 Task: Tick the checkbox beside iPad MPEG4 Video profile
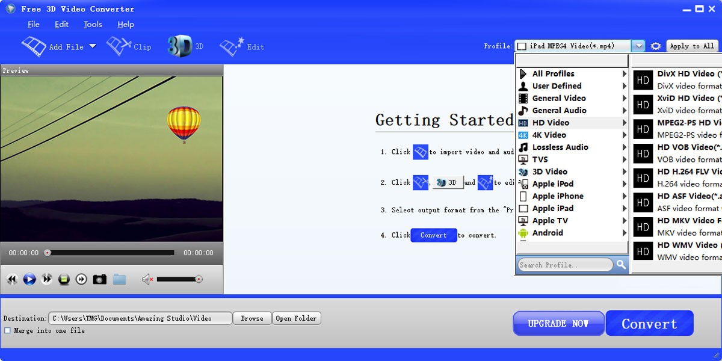521,45
